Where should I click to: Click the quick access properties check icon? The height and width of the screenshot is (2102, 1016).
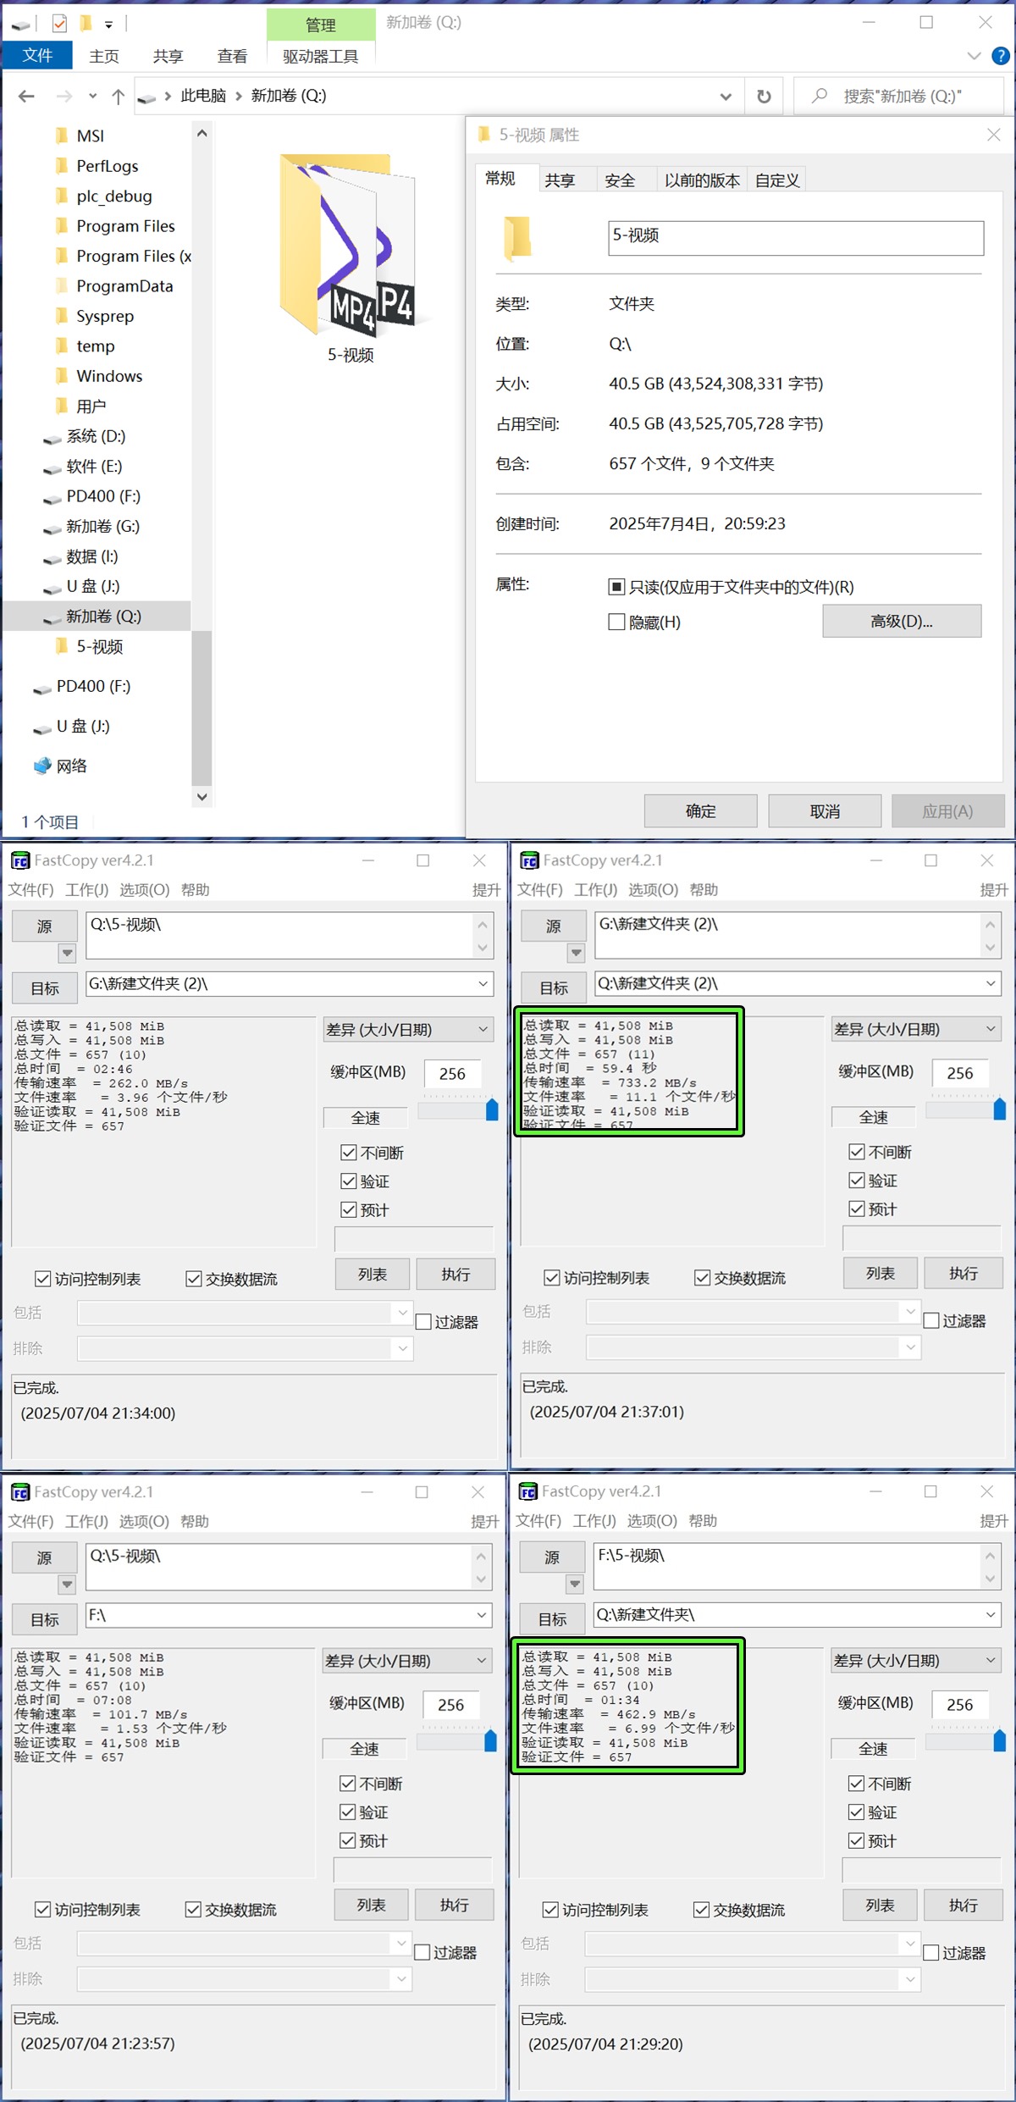pos(59,24)
